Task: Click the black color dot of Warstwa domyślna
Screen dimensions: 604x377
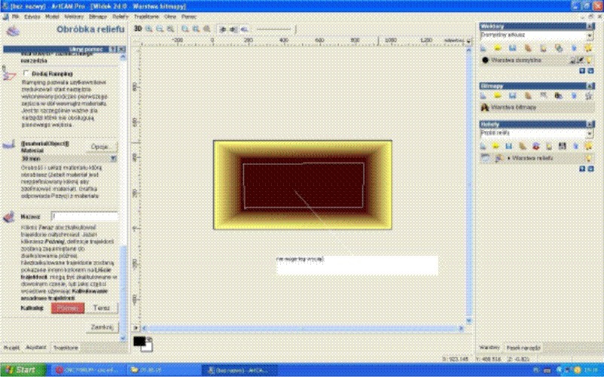Action: click(x=485, y=60)
